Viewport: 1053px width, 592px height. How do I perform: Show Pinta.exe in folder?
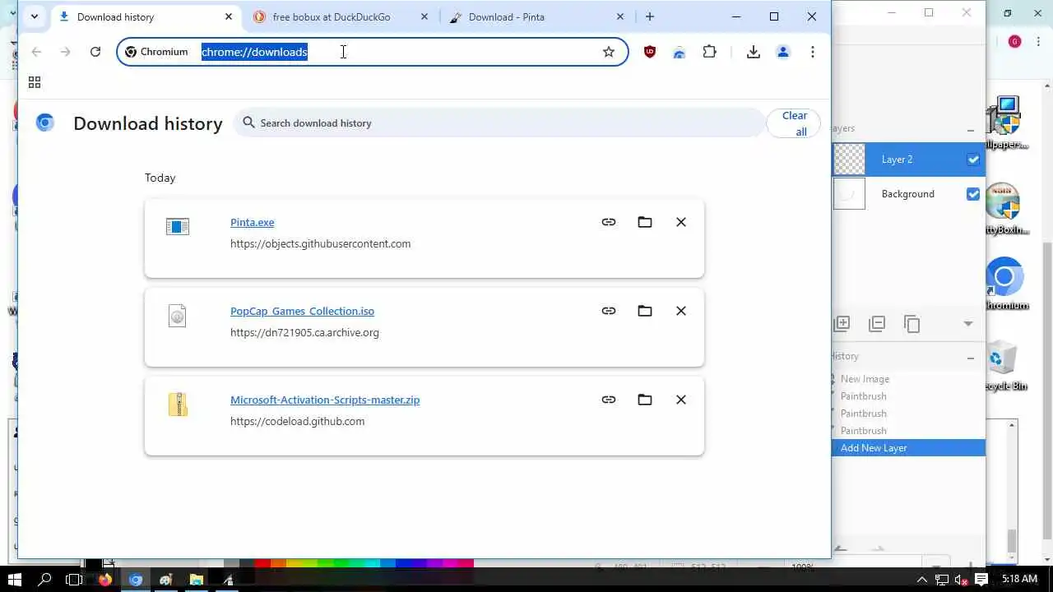[x=645, y=222]
